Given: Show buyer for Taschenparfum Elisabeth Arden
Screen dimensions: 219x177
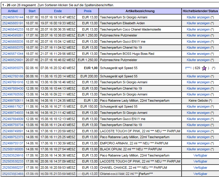Looking at the screenshot, I should point(198,23).
